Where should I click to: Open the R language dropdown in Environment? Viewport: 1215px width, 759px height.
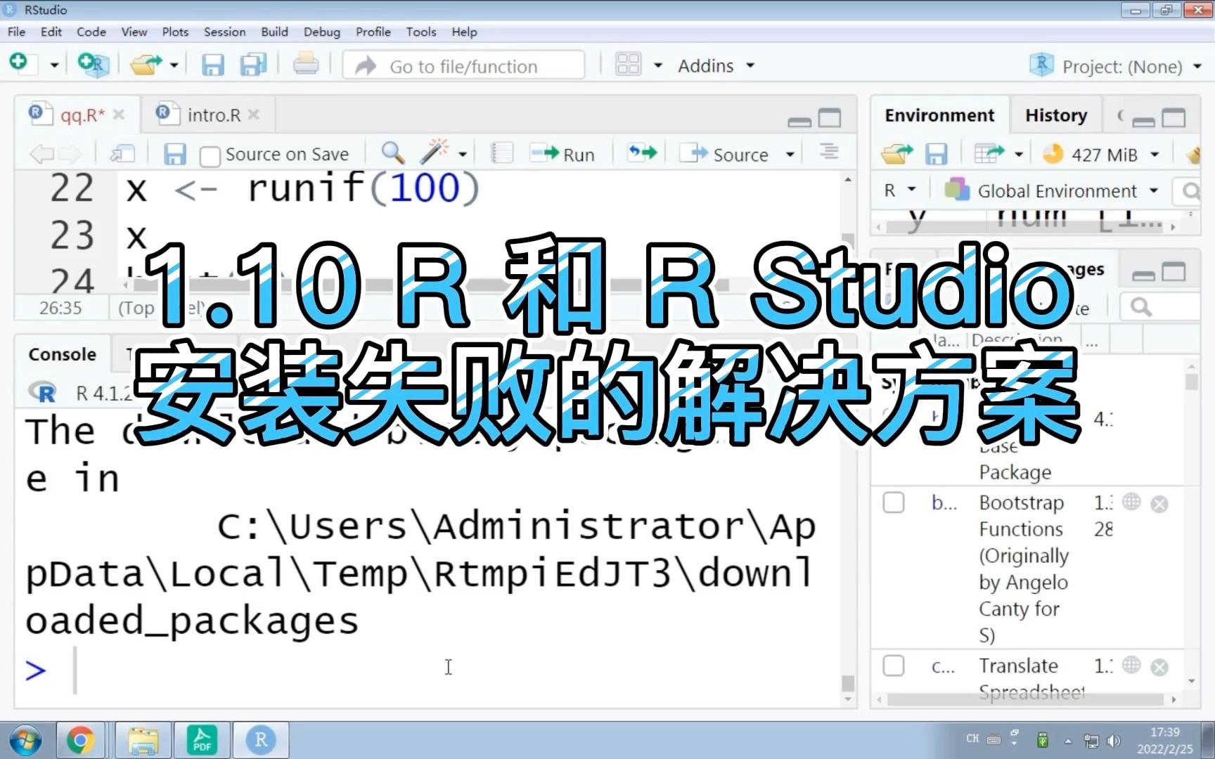point(900,190)
